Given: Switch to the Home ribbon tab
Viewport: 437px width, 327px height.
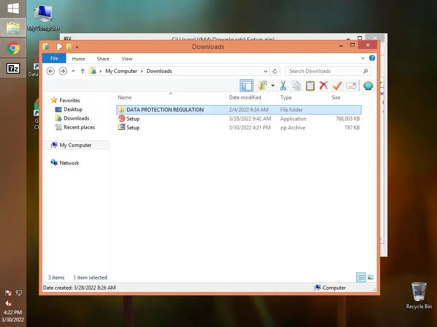Looking at the screenshot, I should 79,59.
